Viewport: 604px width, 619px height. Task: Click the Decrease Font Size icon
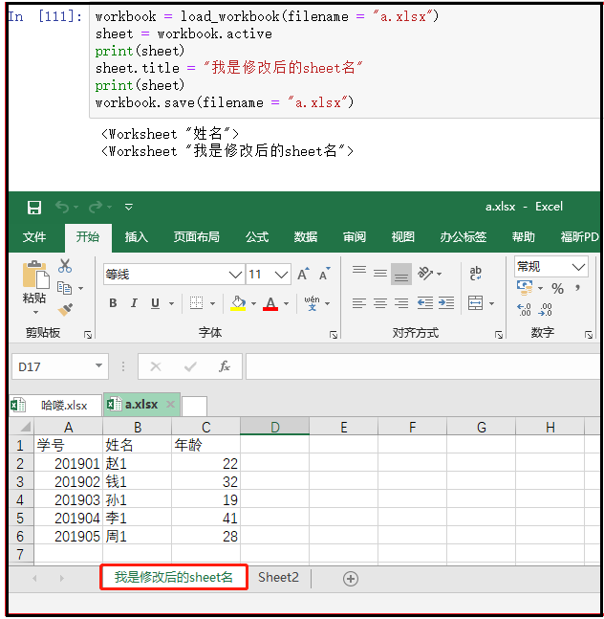pyautogui.click(x=325, y=274)
